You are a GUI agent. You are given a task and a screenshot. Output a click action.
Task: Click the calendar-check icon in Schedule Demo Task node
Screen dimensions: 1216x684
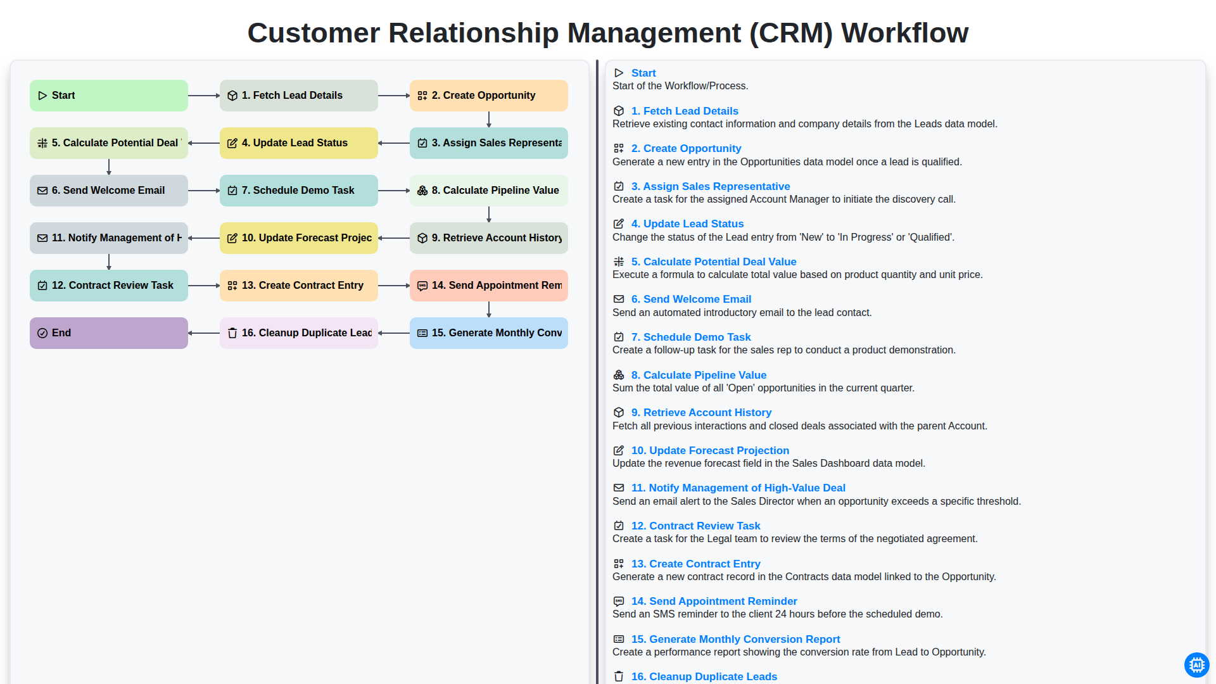pos(232,191)
